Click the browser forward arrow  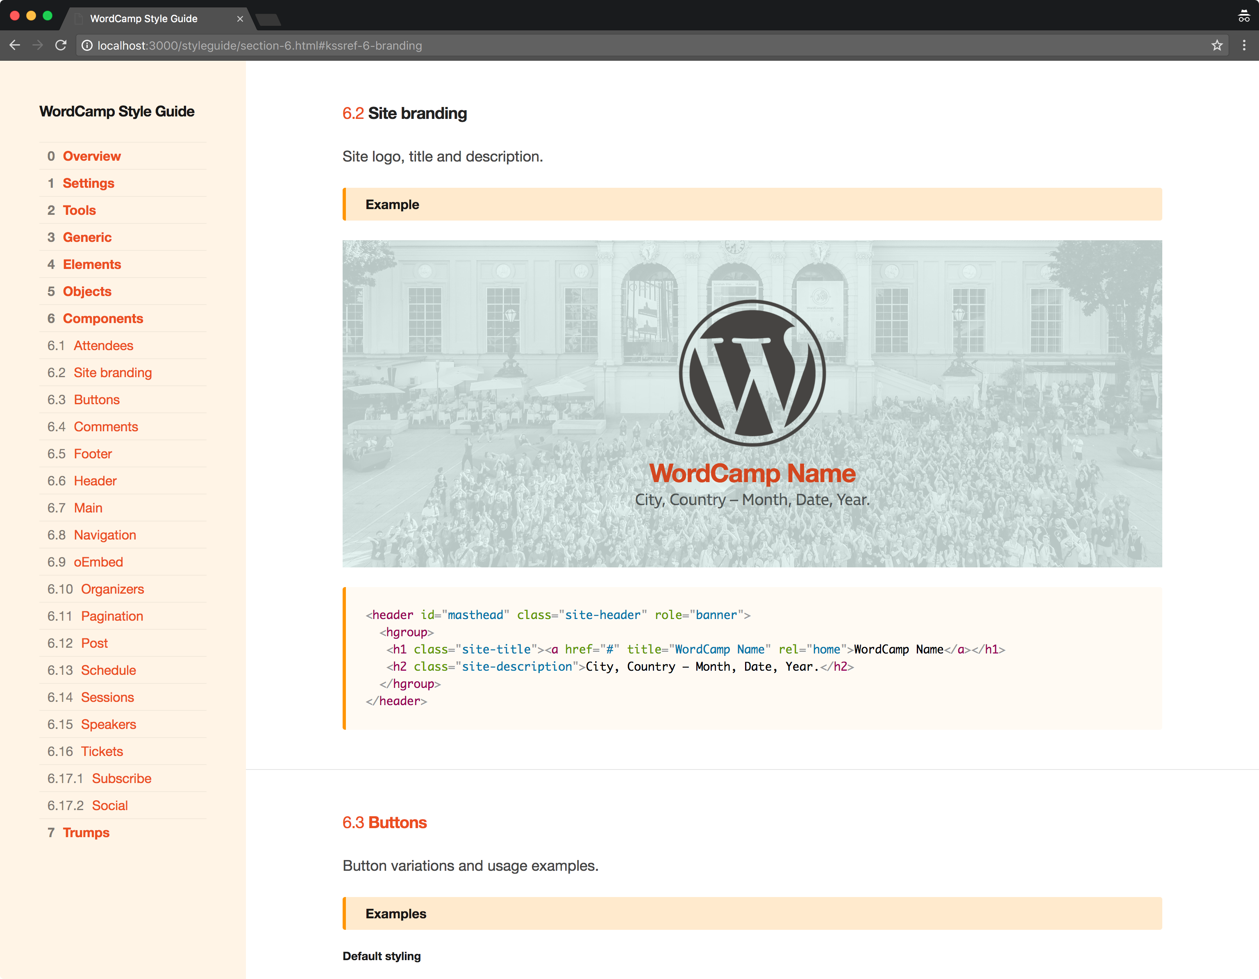(x=38, y=45)
